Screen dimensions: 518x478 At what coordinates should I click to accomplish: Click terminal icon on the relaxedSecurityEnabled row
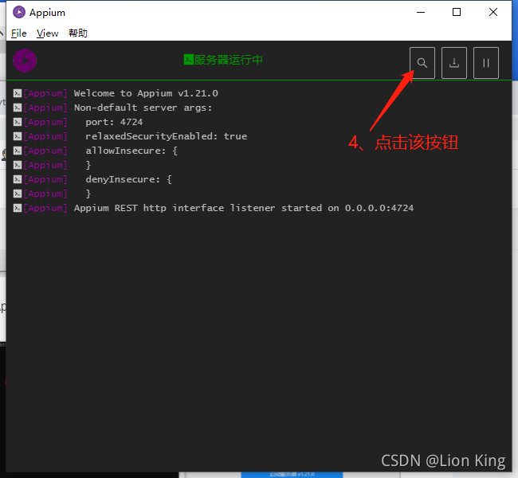click(18, 136)
